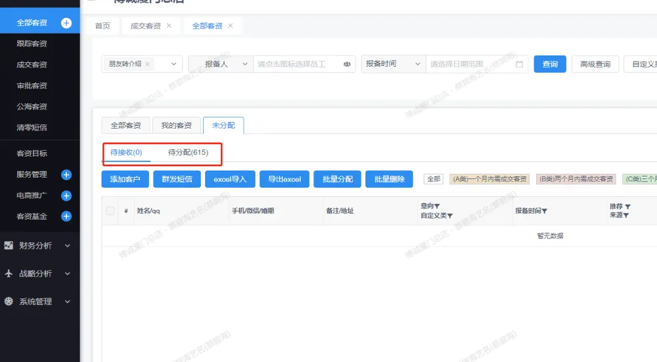Click the blue 查询 button

coord(550,64)
